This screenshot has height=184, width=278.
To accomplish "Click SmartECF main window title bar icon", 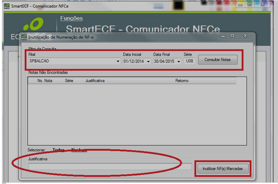I will click(7, 6).
